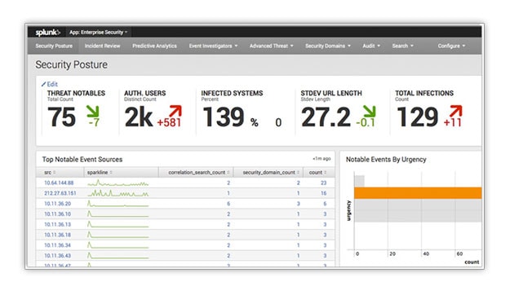This screenshot has width=510, height=295.
Task: Click the red arrow on Total Infections
Action: click(x=455, y=112)
